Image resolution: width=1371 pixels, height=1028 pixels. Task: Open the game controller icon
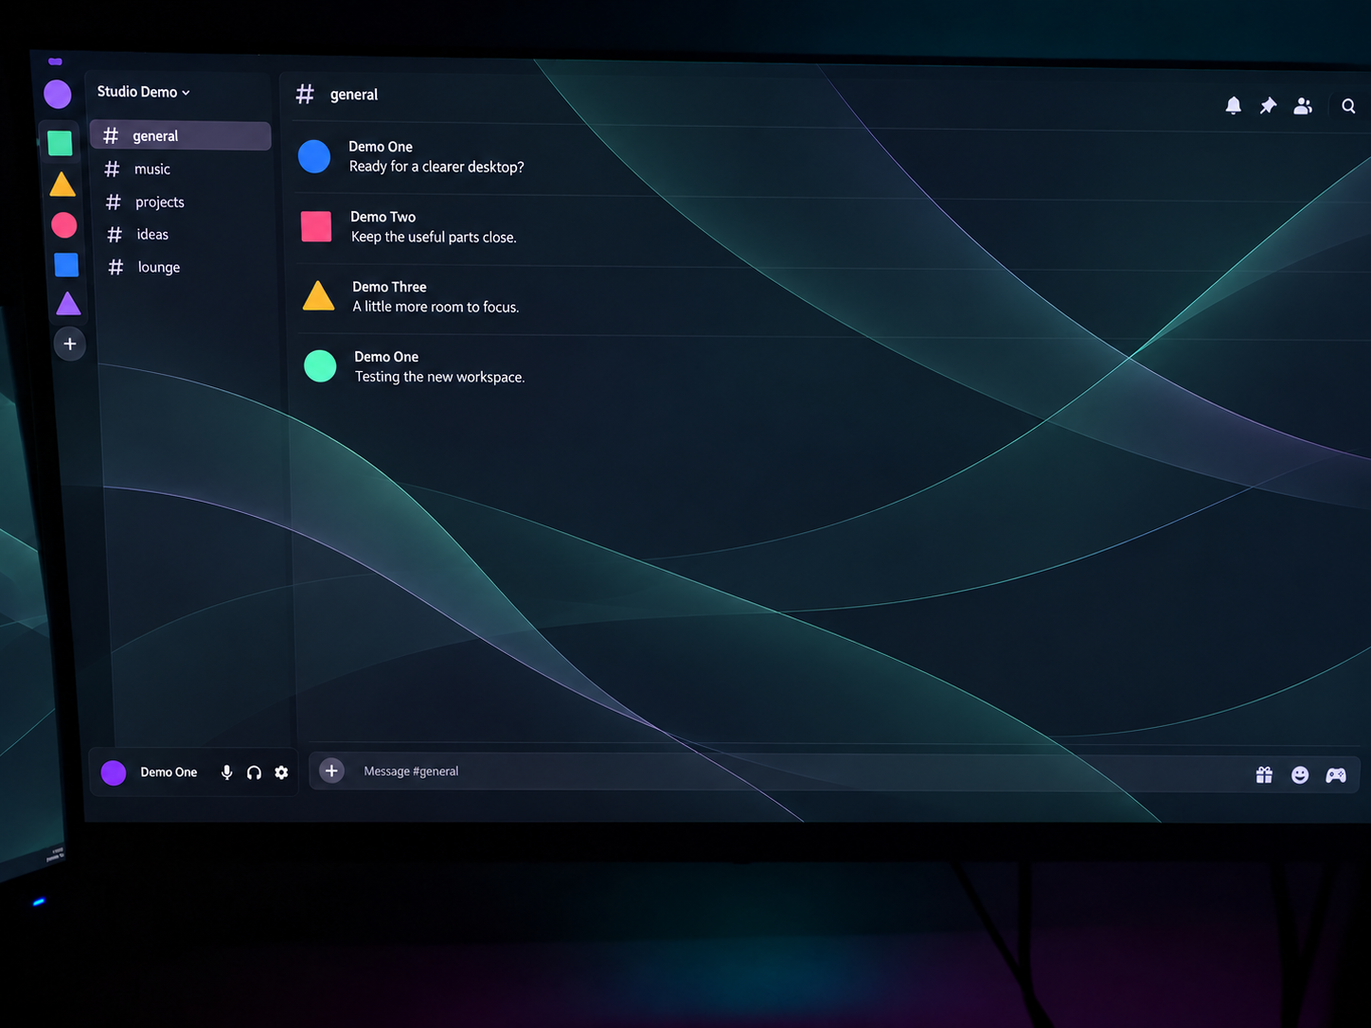tap(1336, 775)
